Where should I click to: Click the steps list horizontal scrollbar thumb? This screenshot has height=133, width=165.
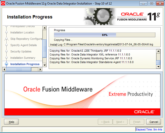[x=19, y=69]
